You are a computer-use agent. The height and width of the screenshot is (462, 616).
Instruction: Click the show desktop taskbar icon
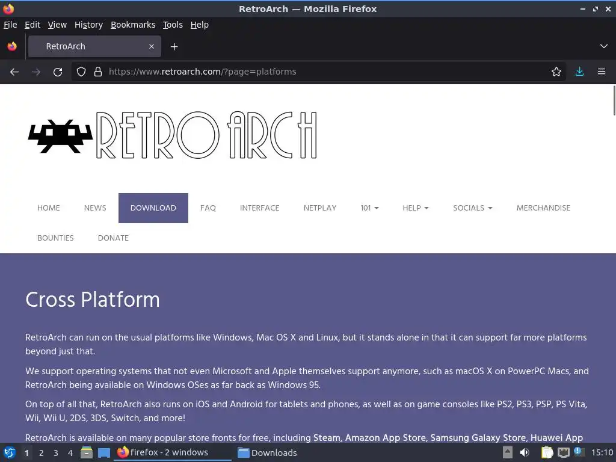pyautogui.click(x=103, y=453)
